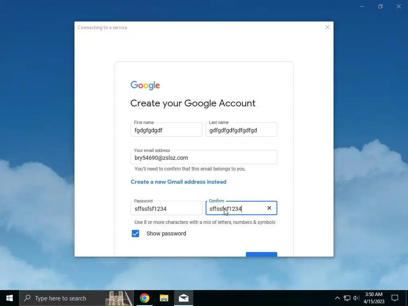This screenshot has height=306, width=408.
Task: Open the volume control tray icon
Action: [356, 298]
